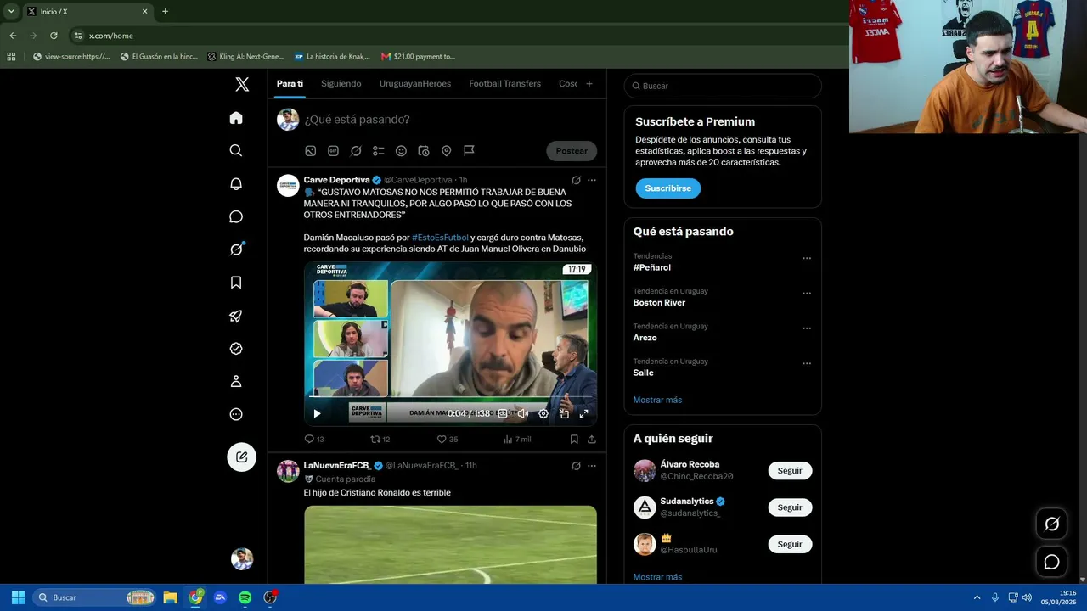This screenshot has height=611, width=1087.
Task: Open more options on Carve Deportiva post
Action: [x=592, y=180]
